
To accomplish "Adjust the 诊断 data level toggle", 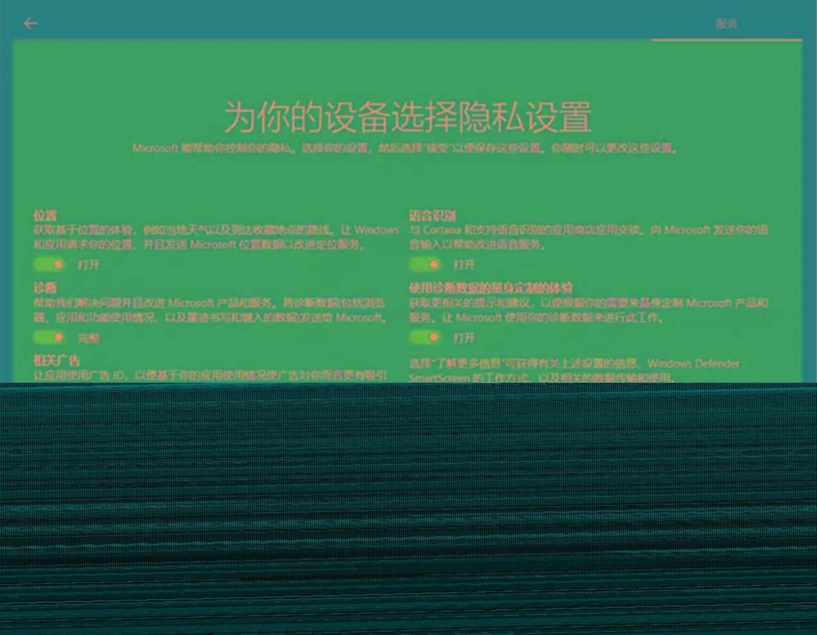I will (x=49, y=337).
